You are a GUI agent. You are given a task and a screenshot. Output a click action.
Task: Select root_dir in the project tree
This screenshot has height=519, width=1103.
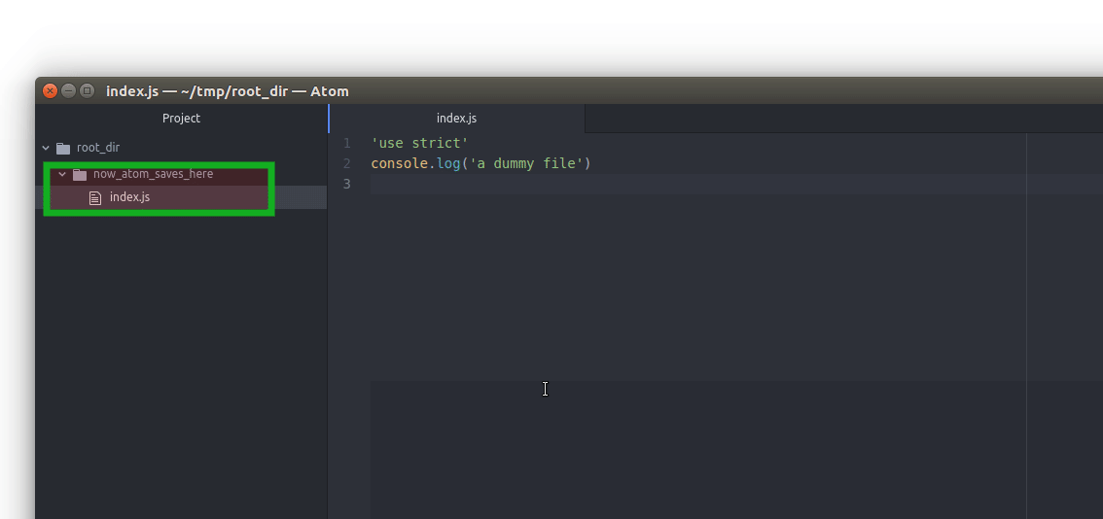tap(98, 148)
